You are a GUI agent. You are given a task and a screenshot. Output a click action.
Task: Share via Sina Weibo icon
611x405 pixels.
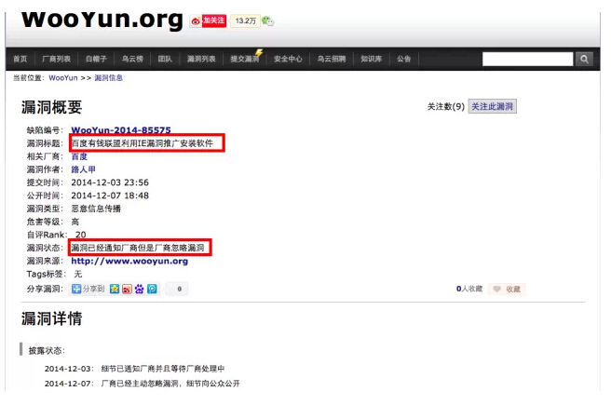click(127, 289)
